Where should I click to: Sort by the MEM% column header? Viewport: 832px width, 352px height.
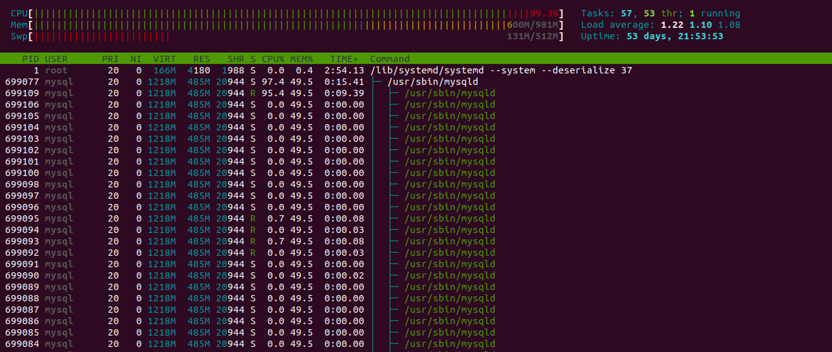(302, 58)
